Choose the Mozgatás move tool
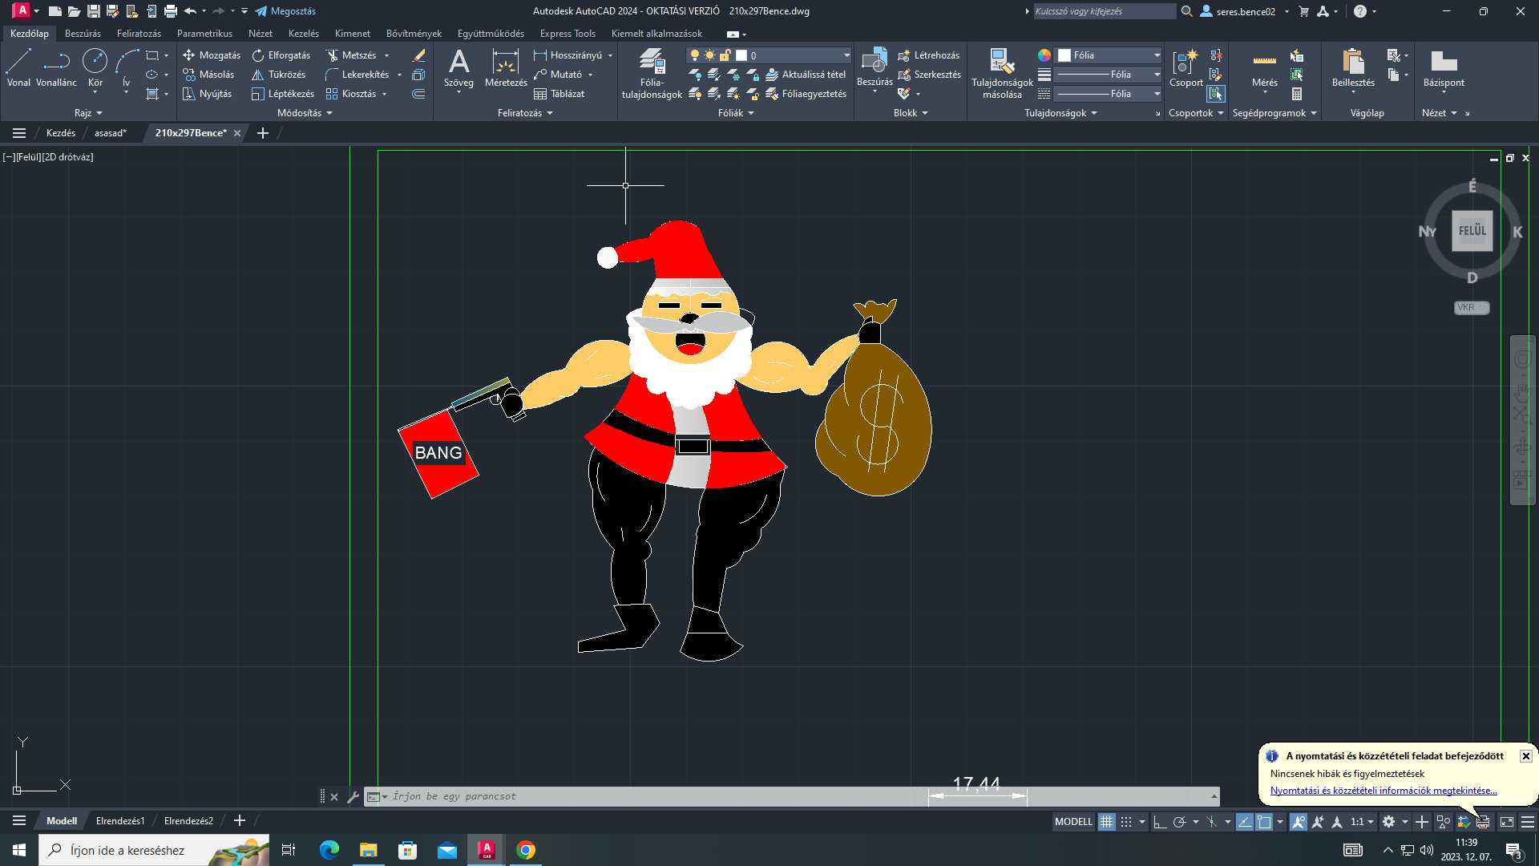This screenshot has height=866, width=1539. (x=212, y=55)
